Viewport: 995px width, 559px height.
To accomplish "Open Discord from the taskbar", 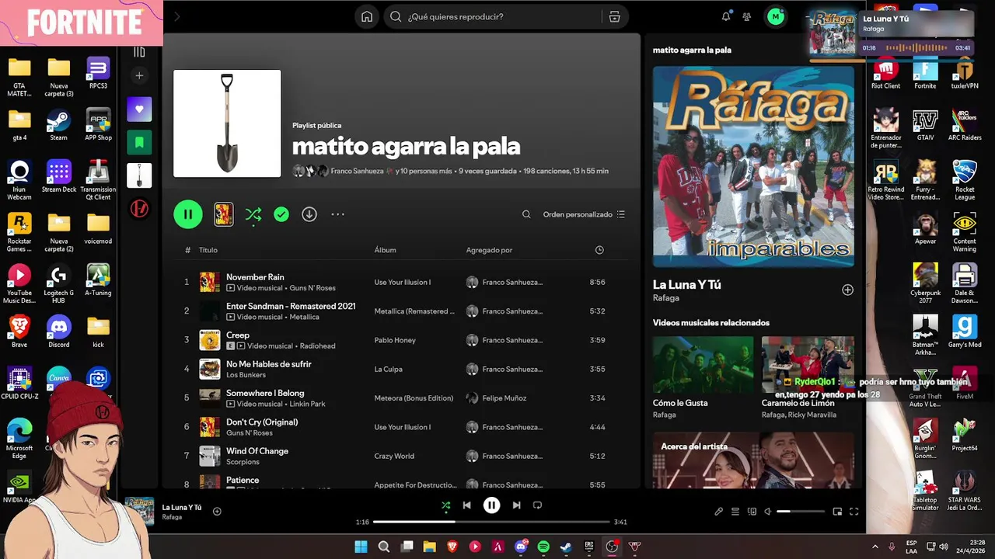I will [x=521, y=547].
